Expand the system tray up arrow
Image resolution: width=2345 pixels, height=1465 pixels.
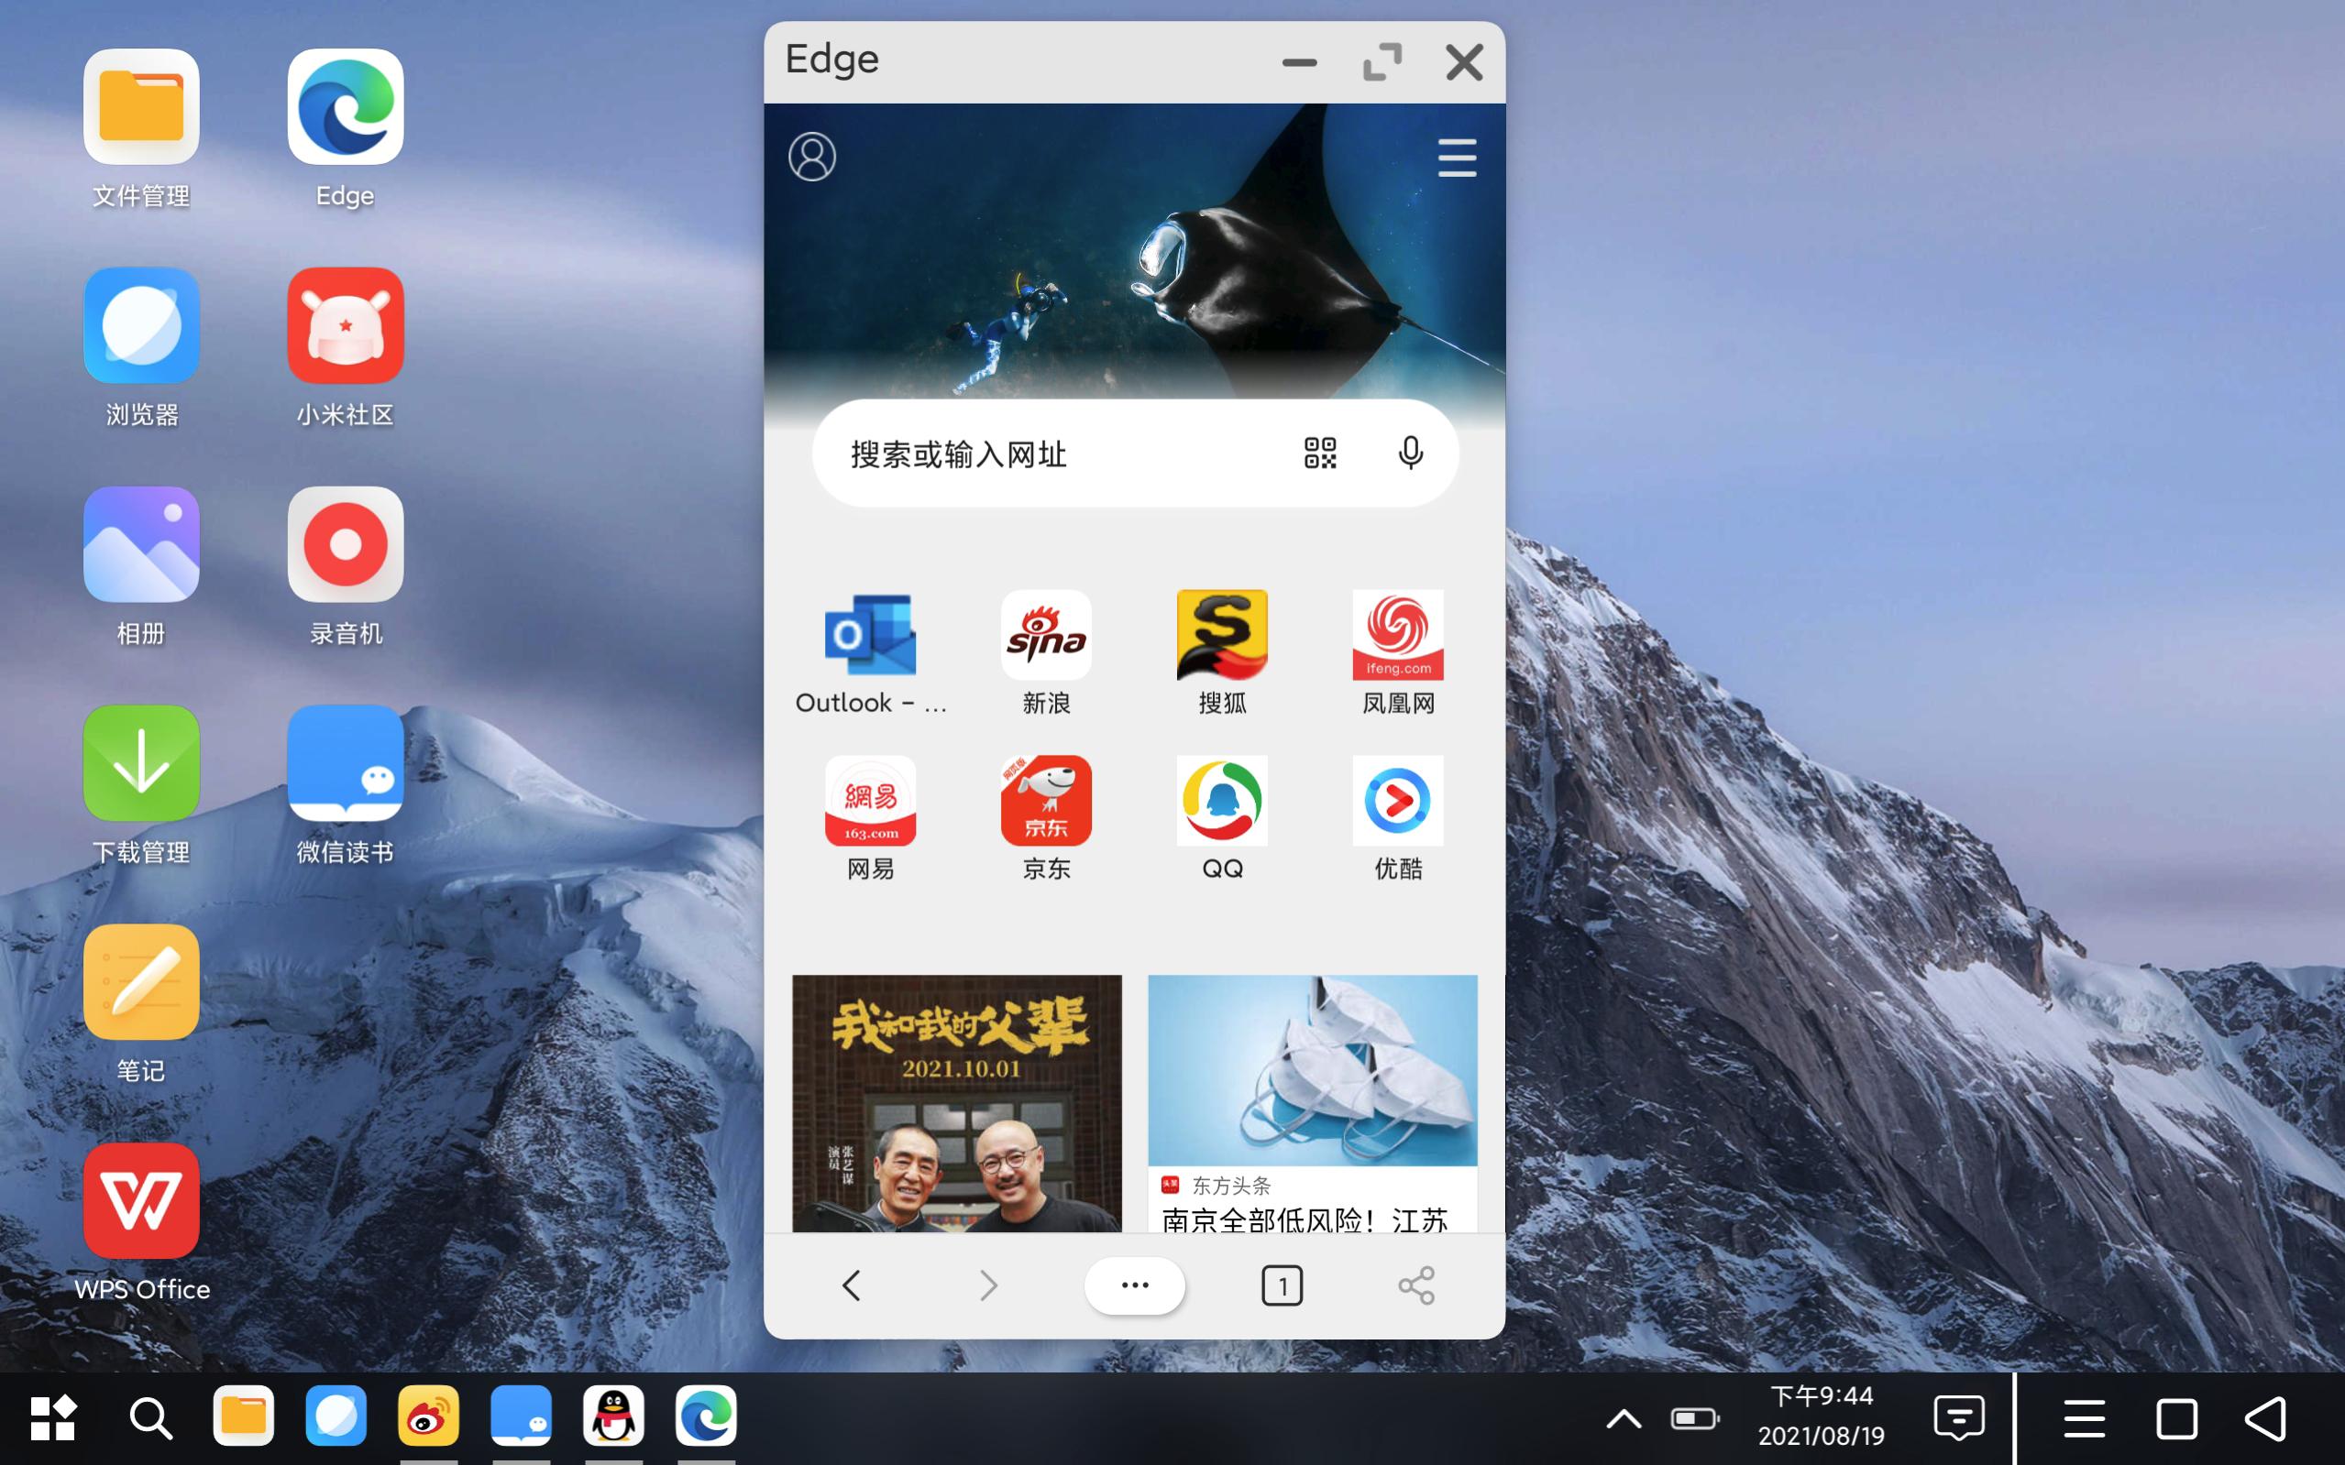(1624, 1419)
